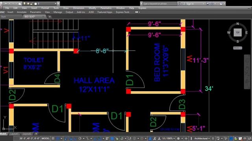Open the Express menu
252x141 pixels.
pos(143,8)
